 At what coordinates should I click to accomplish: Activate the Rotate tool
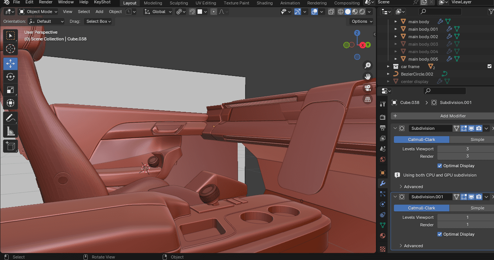pyautogui.click(x=10, y=77)
